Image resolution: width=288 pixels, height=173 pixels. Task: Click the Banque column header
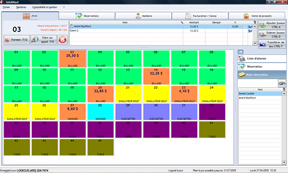coord(216,23)
